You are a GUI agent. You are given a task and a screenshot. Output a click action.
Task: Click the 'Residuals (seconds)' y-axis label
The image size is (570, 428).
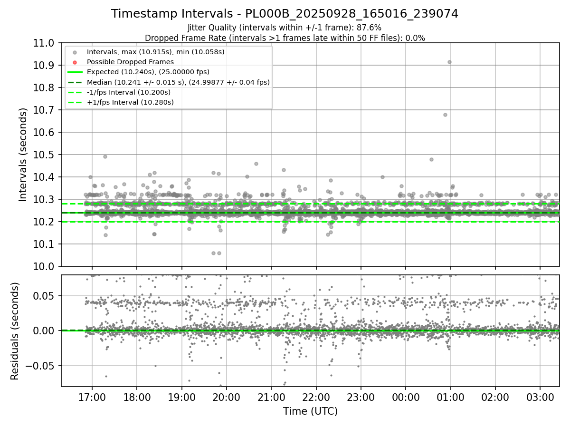pos(15,331)
